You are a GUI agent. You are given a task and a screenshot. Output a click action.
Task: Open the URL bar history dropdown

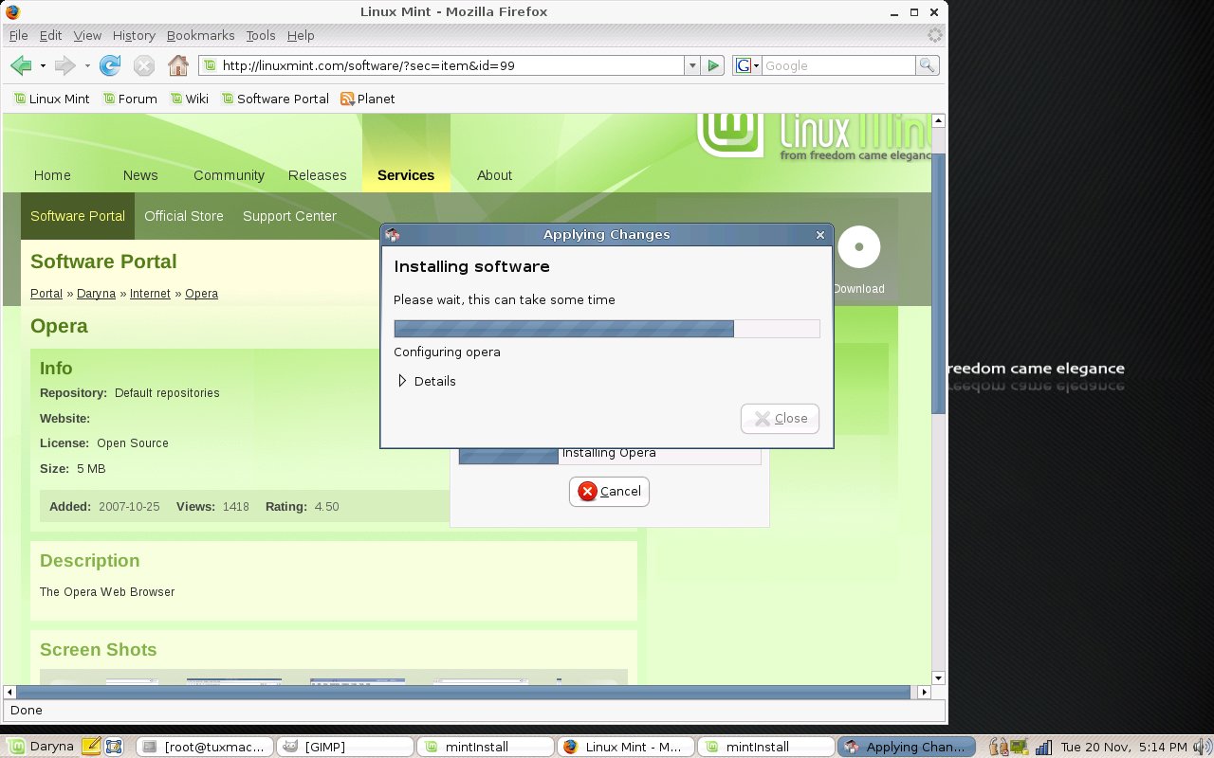692,65
